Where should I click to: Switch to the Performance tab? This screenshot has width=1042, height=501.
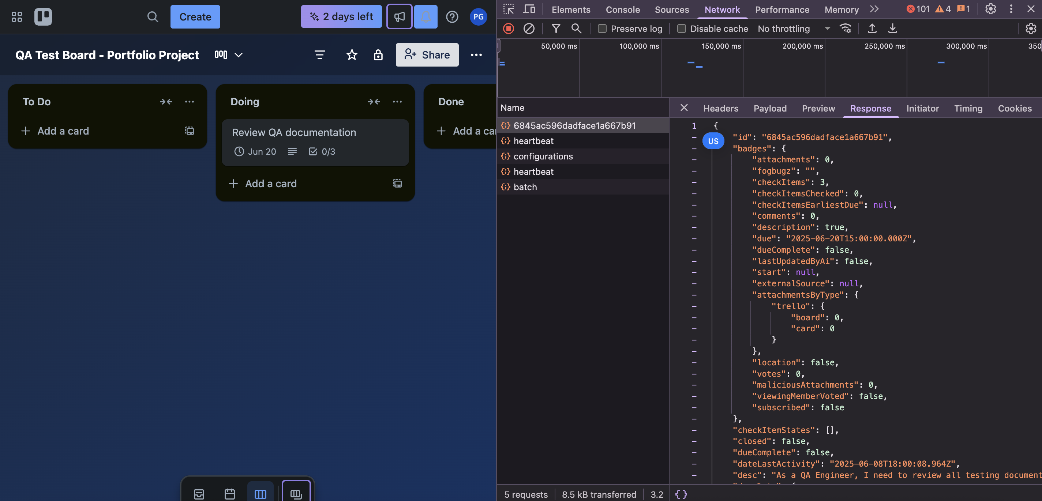tap(782, 10)
